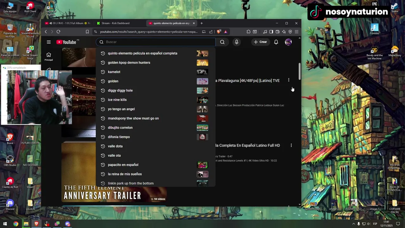Switch to BLINK-182 Full Album tab
The width and height of the screenshot is (405, 228).
click(68, 23)
